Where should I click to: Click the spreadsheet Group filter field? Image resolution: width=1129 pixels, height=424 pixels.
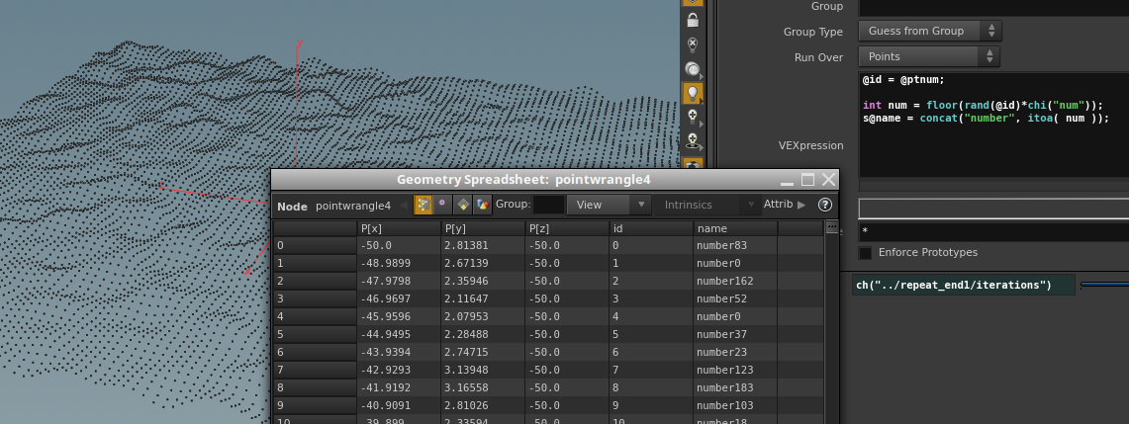pos(548,205)
